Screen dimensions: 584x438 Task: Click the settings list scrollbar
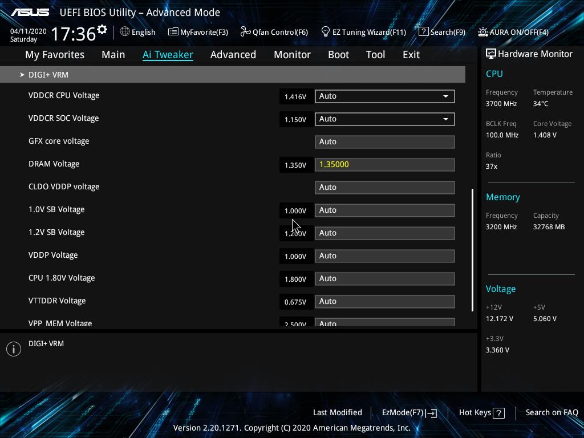(472, 250)
